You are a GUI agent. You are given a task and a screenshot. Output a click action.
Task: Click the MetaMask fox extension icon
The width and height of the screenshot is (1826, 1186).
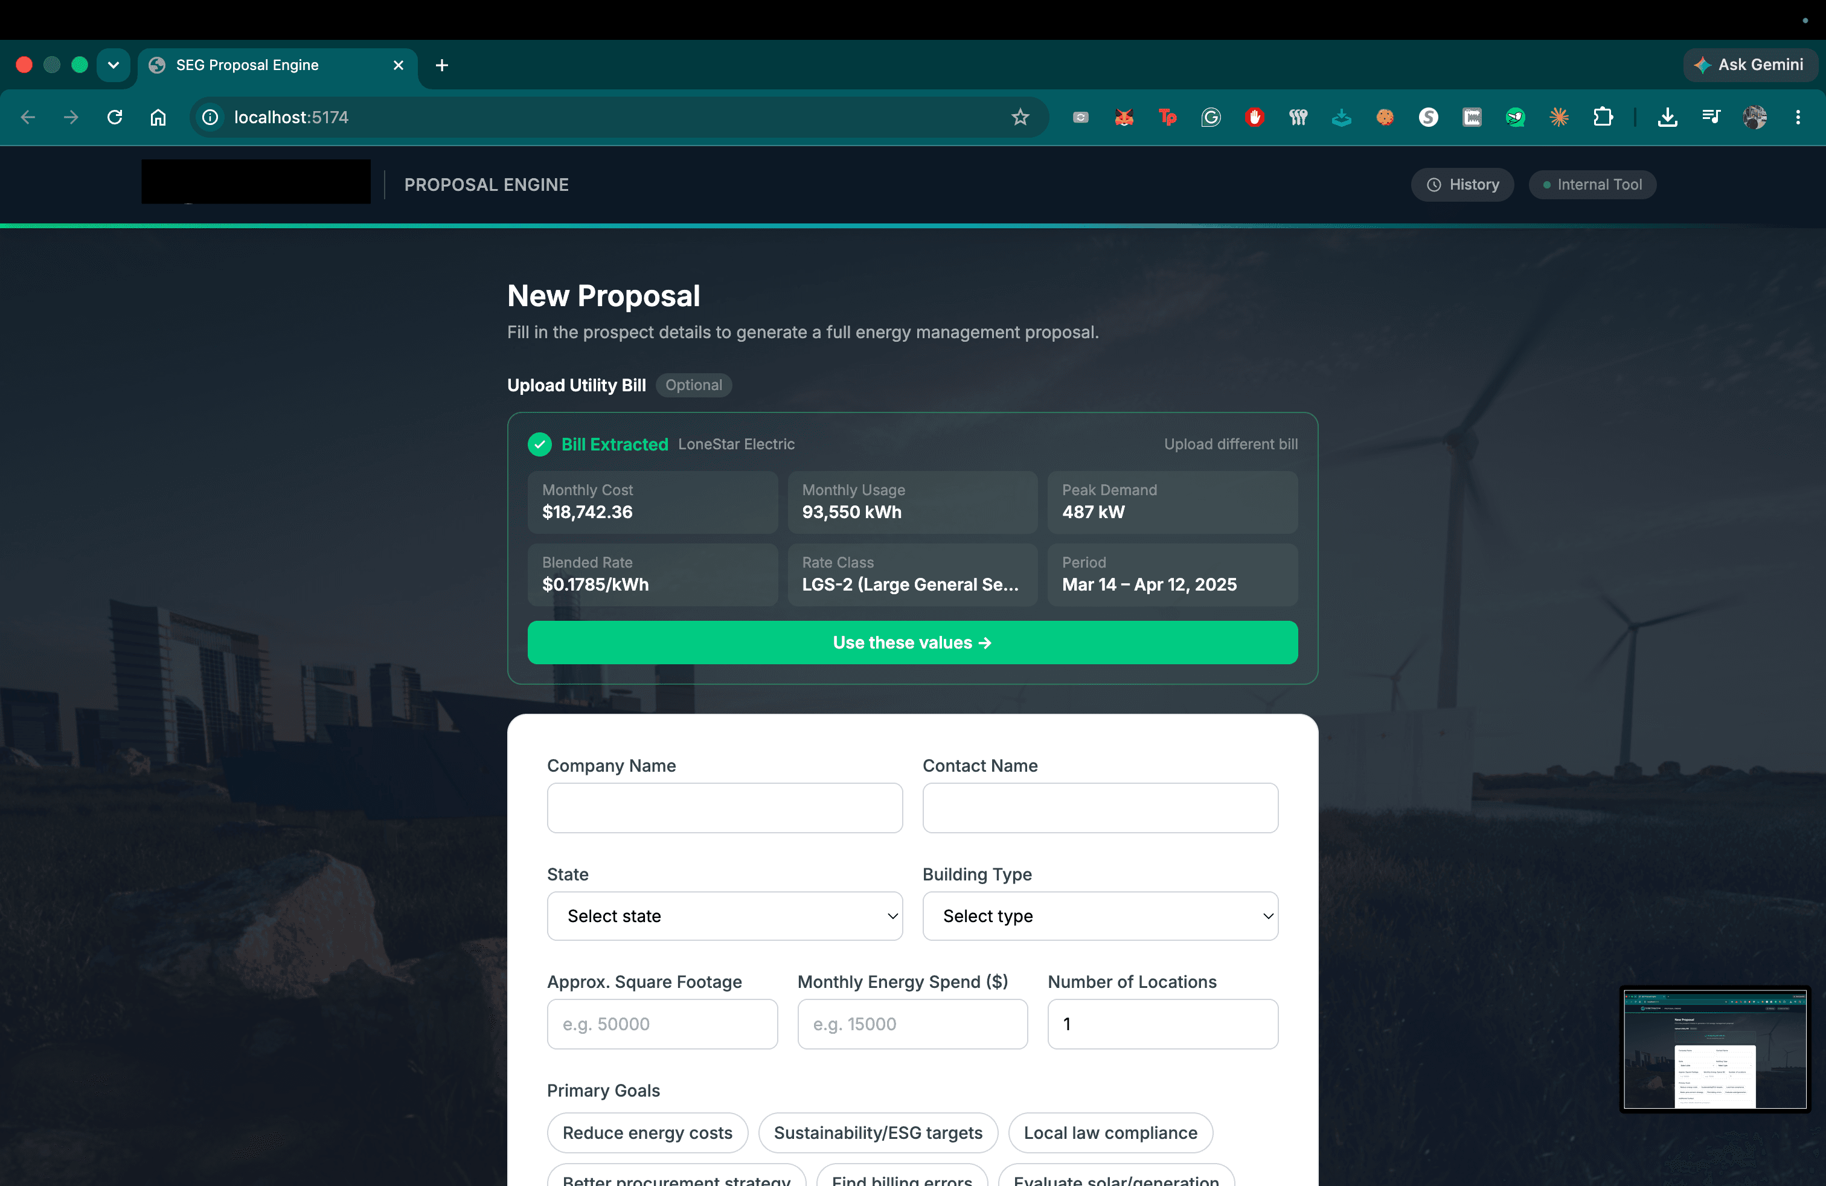1124,117
